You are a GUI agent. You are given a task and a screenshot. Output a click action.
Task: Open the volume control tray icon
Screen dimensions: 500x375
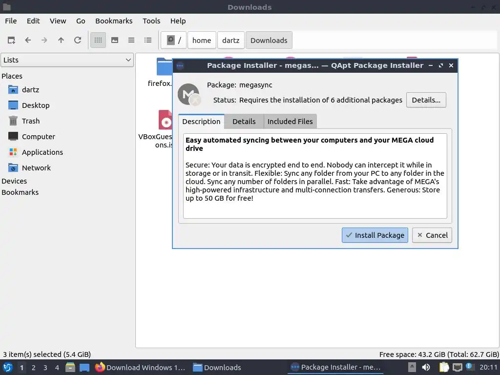(x=426, y=368)
